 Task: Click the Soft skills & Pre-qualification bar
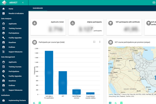(49, 73)
